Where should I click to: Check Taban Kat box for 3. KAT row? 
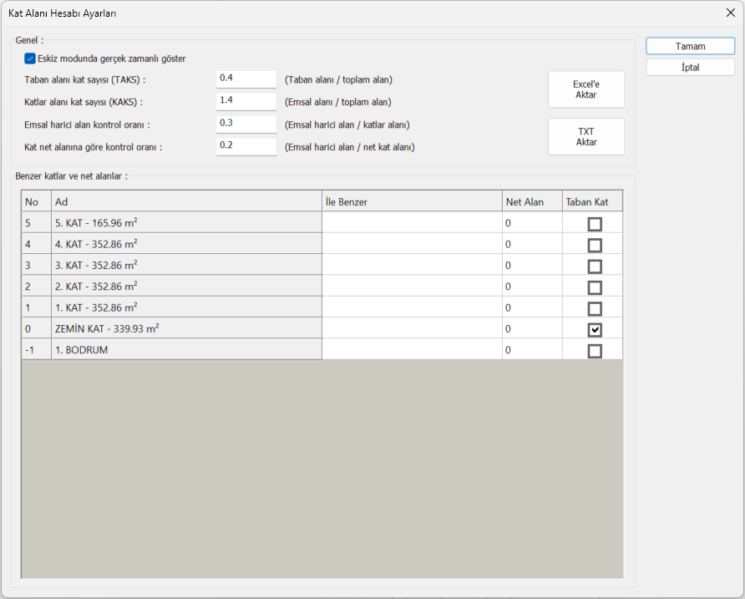[x=595, y=267]
